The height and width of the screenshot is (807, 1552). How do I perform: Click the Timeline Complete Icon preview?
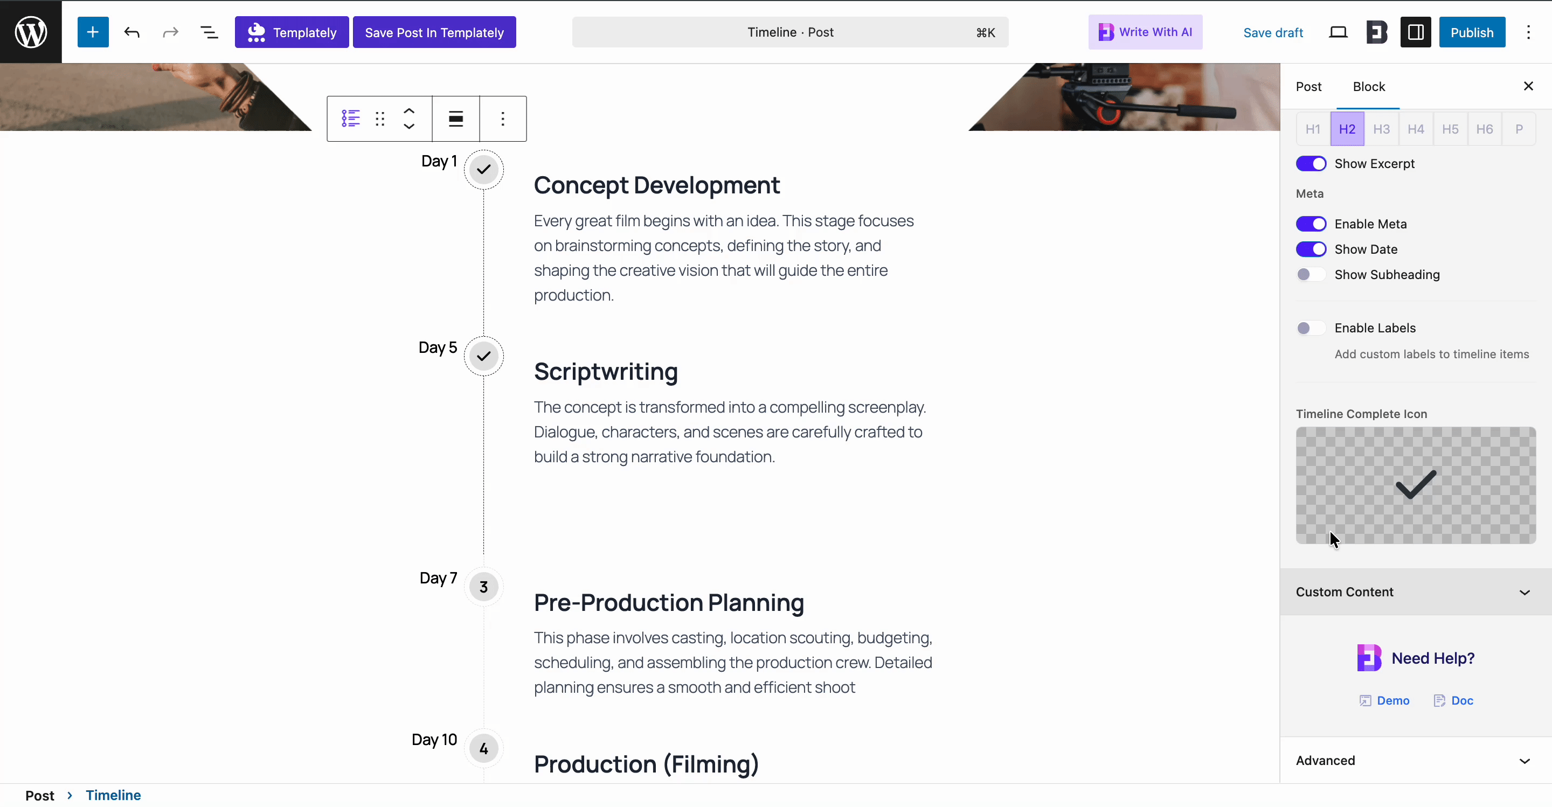[1415, 485]
